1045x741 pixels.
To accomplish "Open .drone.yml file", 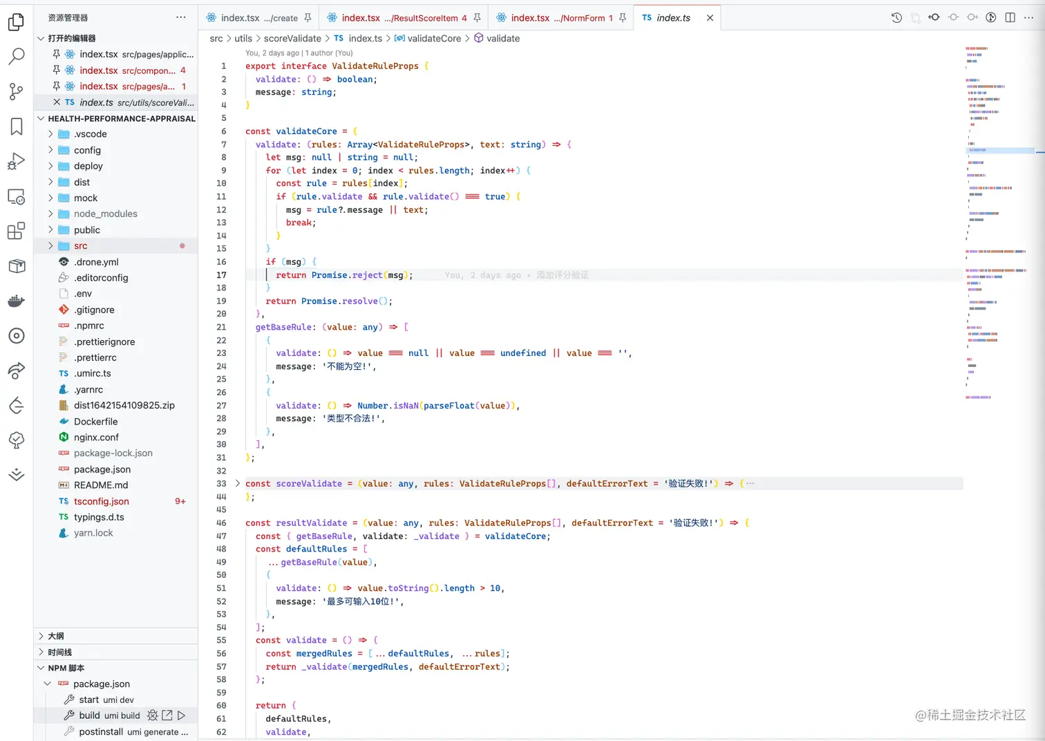I will point(115,262).
